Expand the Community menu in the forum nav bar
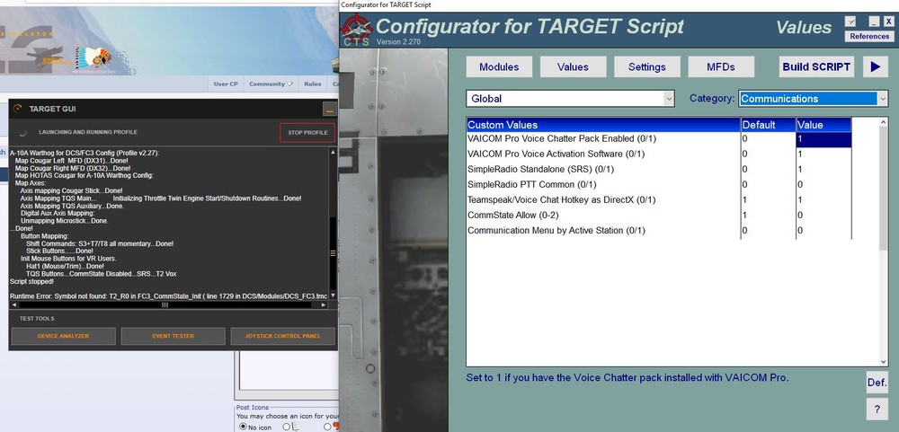Image resolution: width=899 pixels, height=432 pixels. 271,84
